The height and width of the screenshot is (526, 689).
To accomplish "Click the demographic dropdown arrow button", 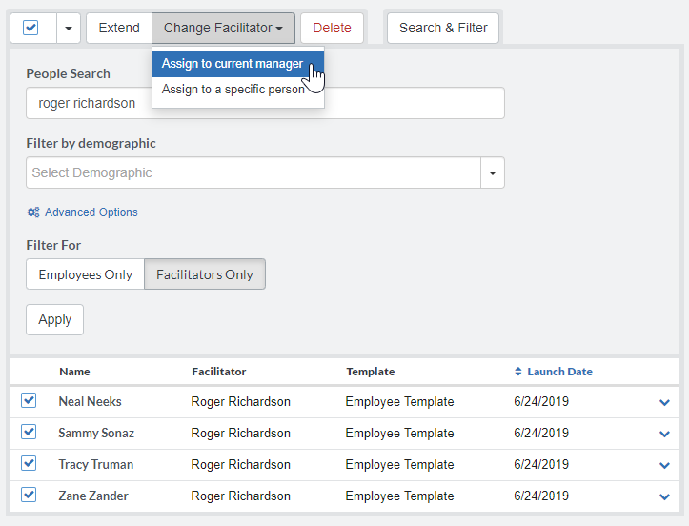I will click(x=493, y=172).
